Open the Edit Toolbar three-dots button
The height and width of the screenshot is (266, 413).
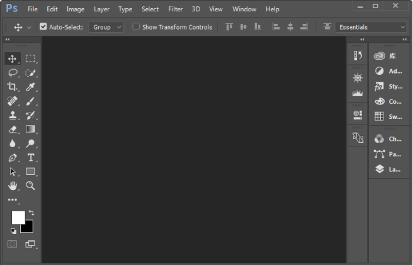click(13, 200)
